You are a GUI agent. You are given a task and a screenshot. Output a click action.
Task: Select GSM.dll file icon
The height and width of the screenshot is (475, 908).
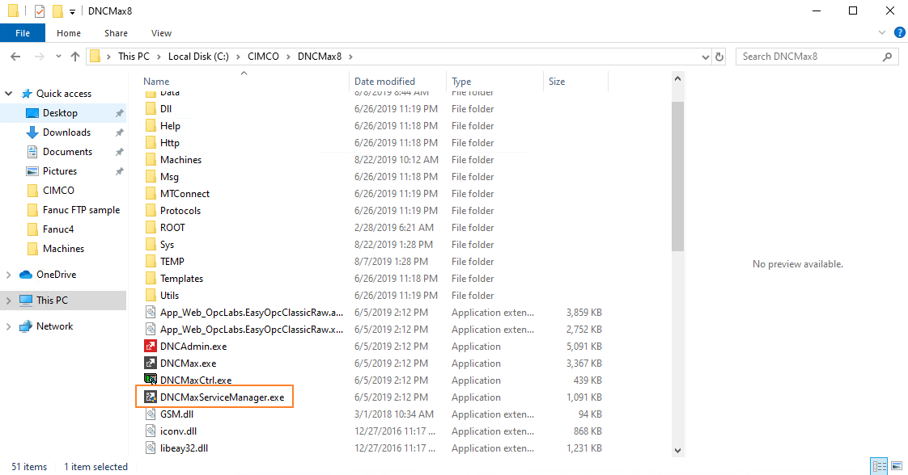click(x=151, y=414)
